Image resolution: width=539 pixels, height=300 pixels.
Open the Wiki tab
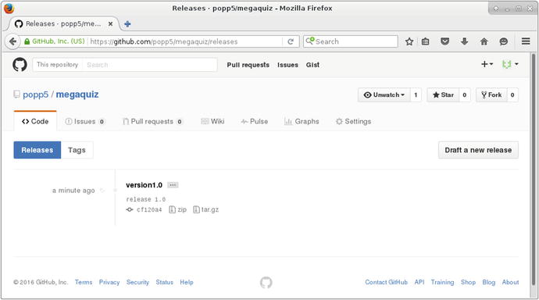[212, 121]
